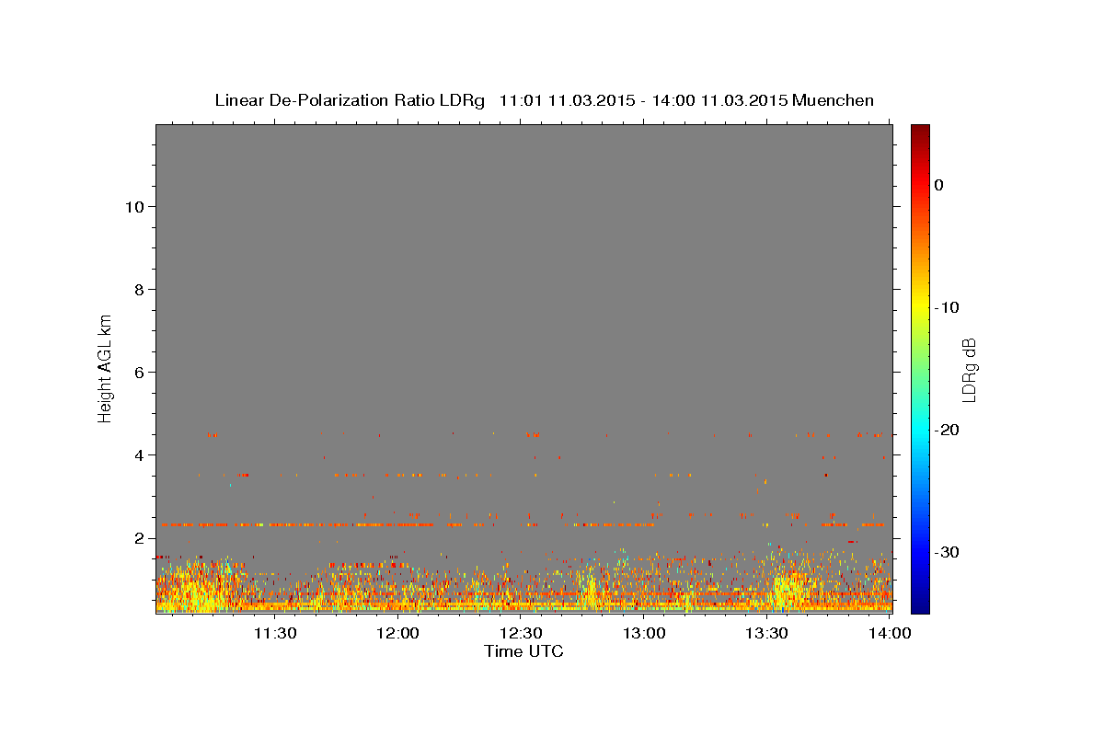Click the 12:30 time tick label
Viewport: 1104px width, 736px height.
(522, 633)
